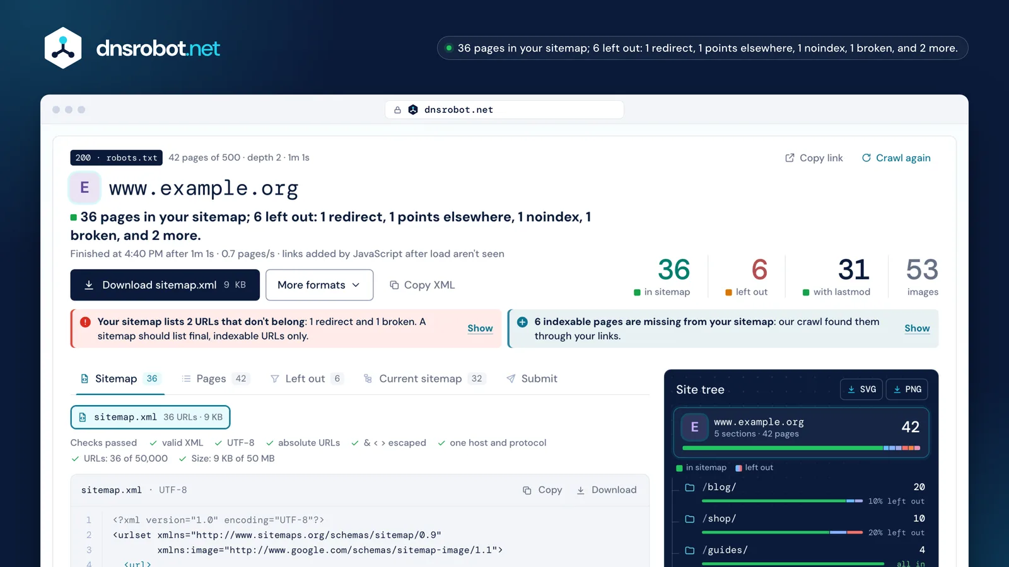Switch to the Pages tab

click(x=215, y=379)
